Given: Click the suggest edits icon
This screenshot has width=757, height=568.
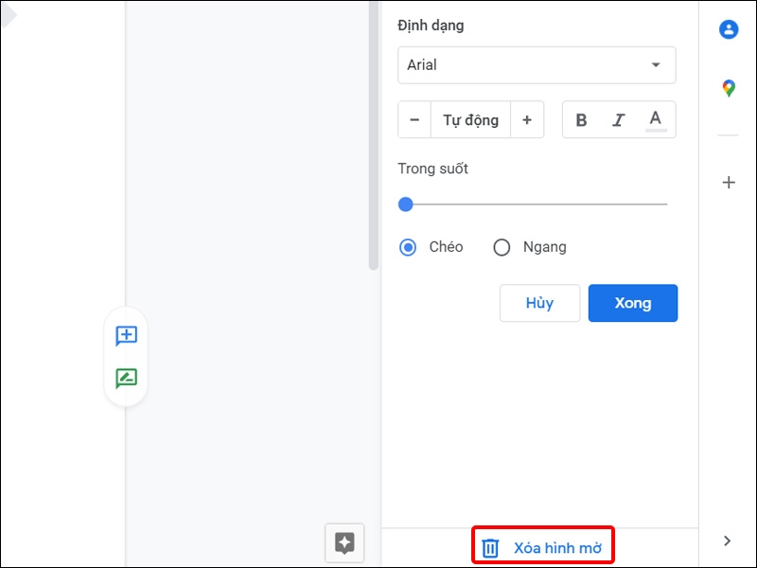Looking at the screenshot, I should point(127,378).
